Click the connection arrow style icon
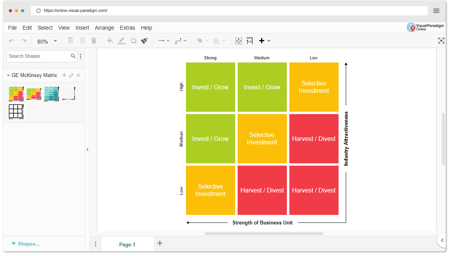 (x=161, y=41)
